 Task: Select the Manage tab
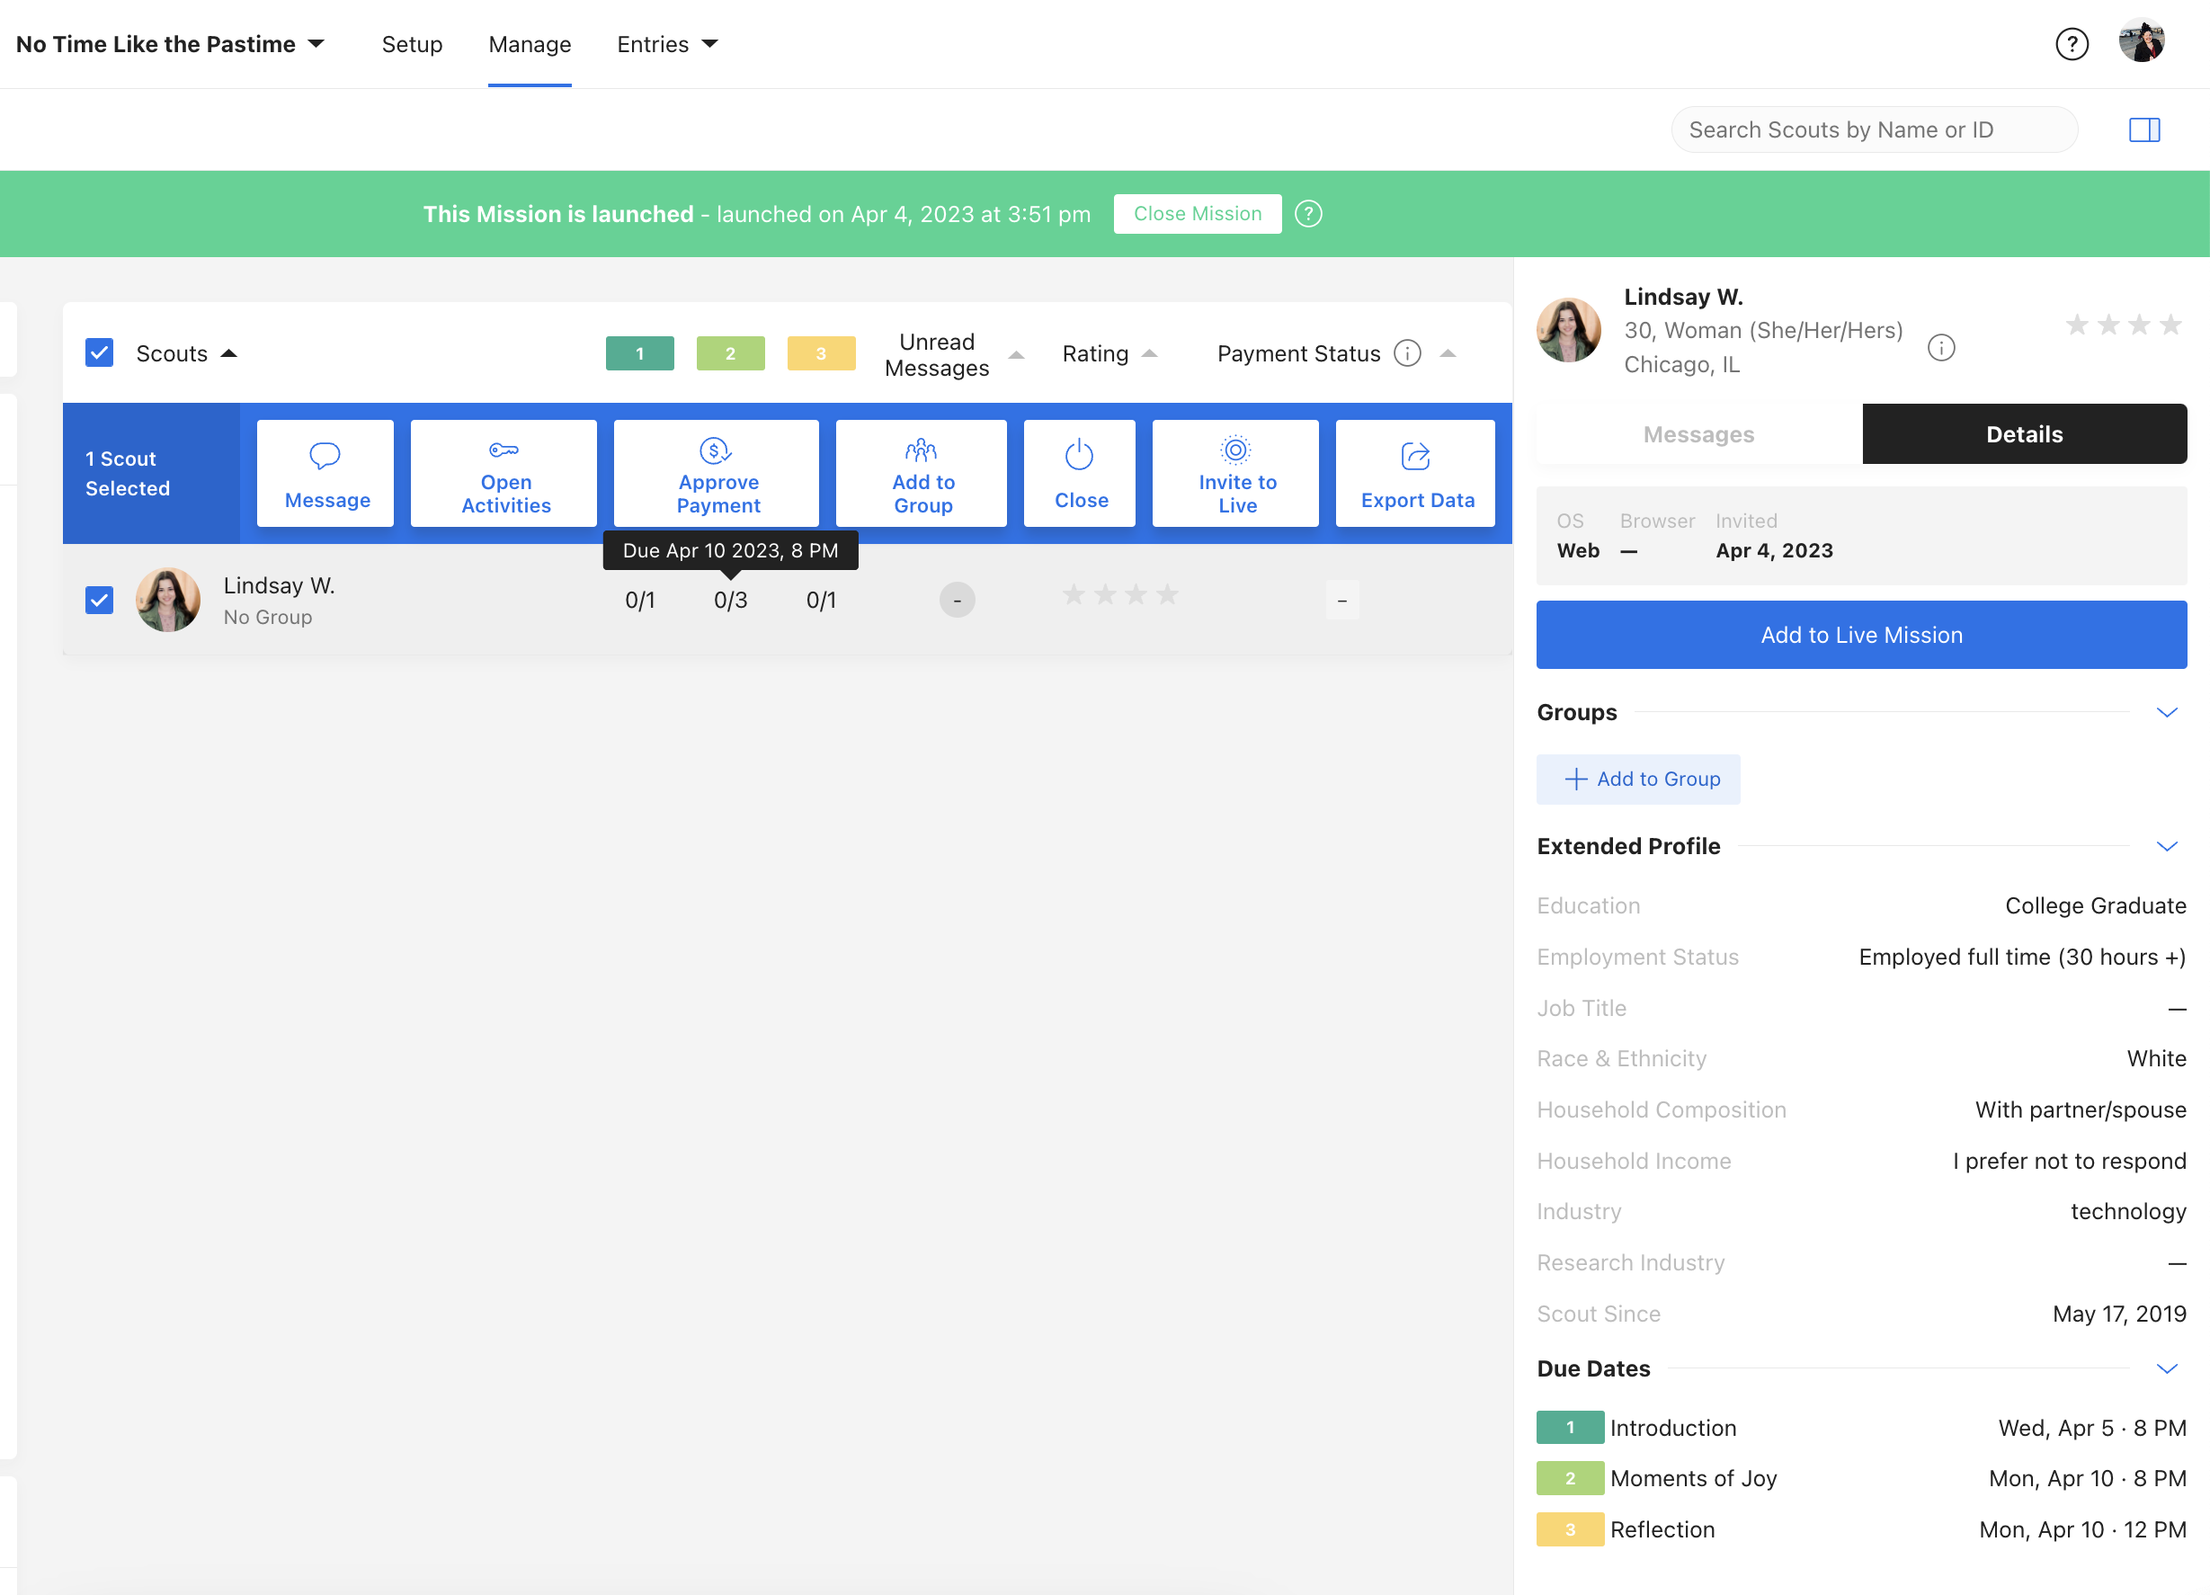pos(530,44)
